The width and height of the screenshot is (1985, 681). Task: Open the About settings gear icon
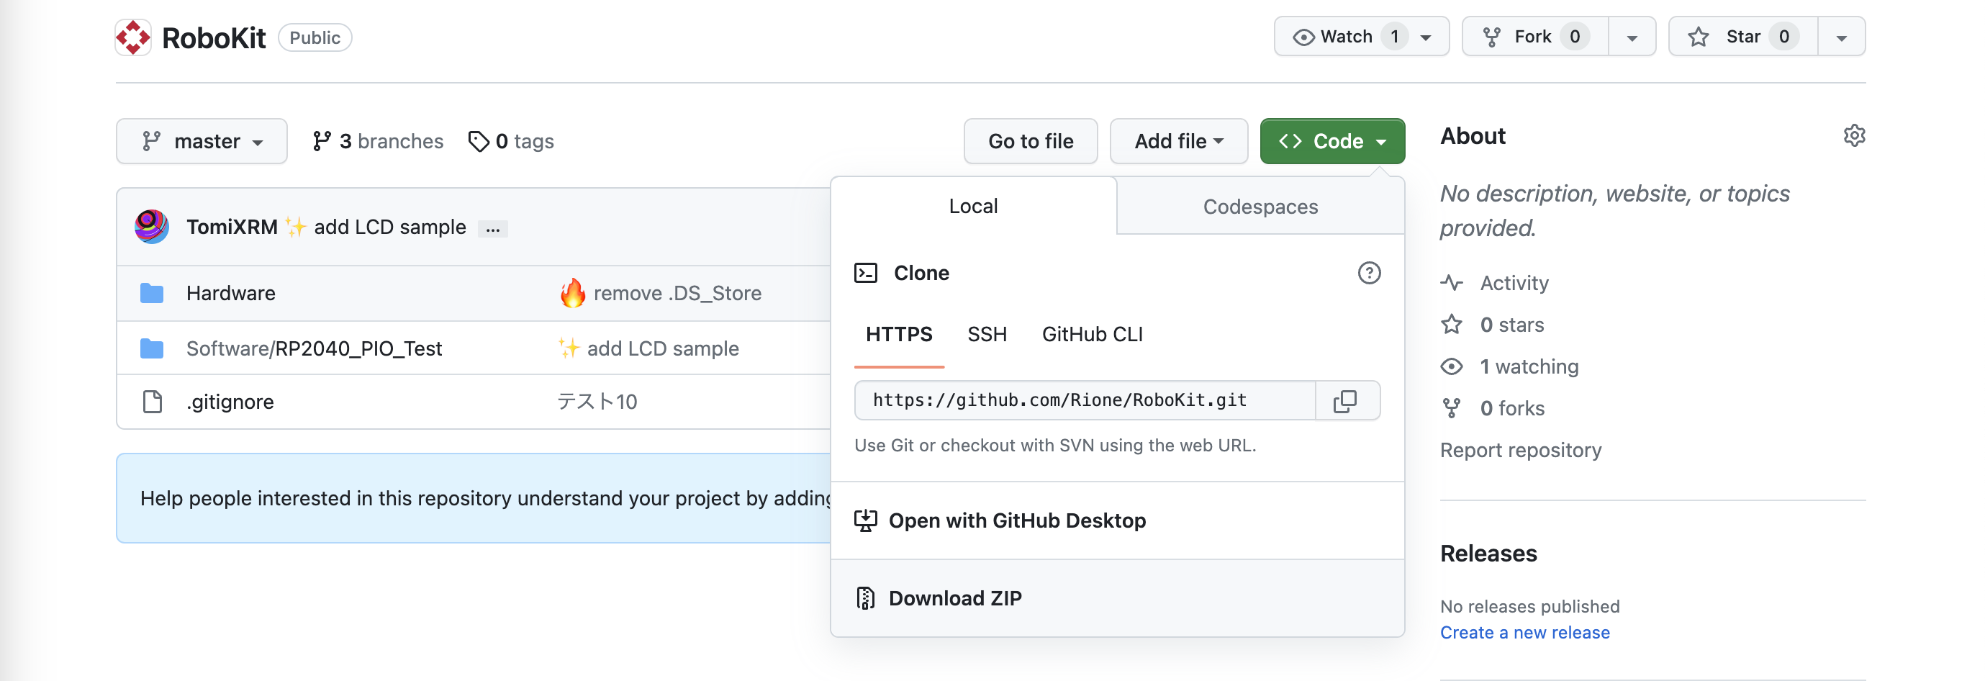(x=1854, y=135)
